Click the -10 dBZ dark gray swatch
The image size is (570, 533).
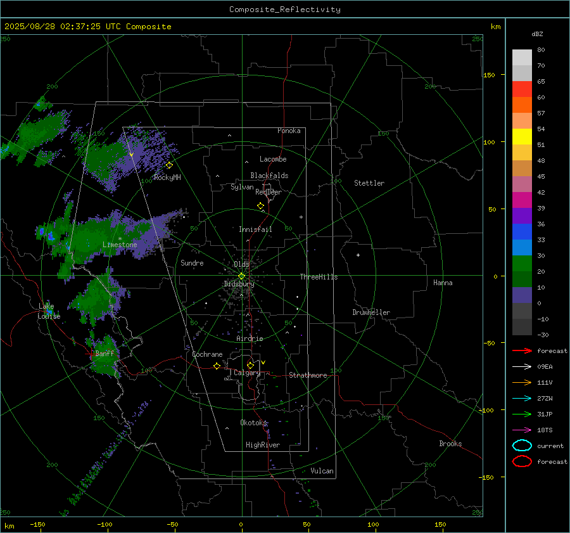tap(522, 327)
